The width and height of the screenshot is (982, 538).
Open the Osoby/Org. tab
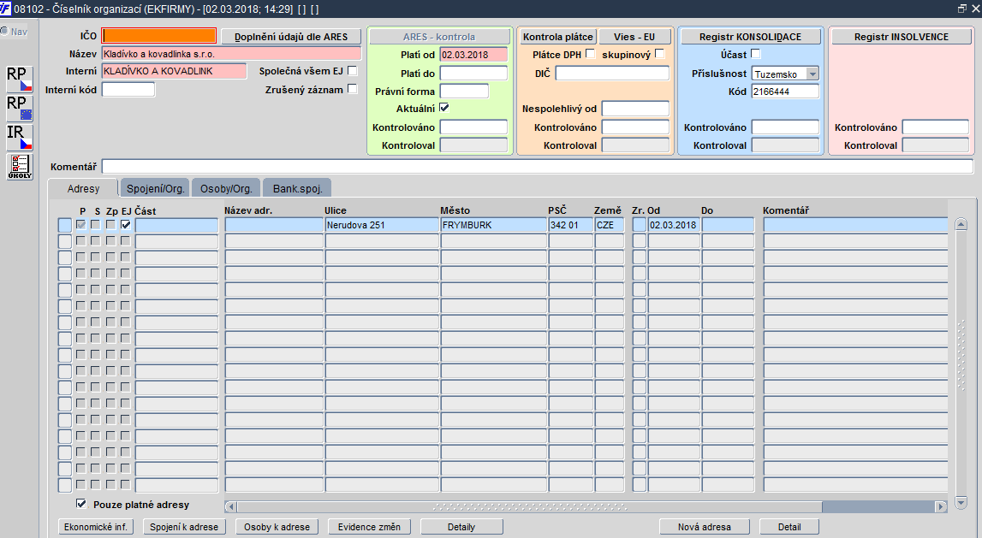(x=226, y=188)
